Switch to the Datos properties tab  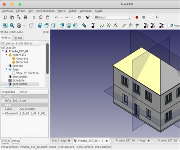tap(16, 141)
